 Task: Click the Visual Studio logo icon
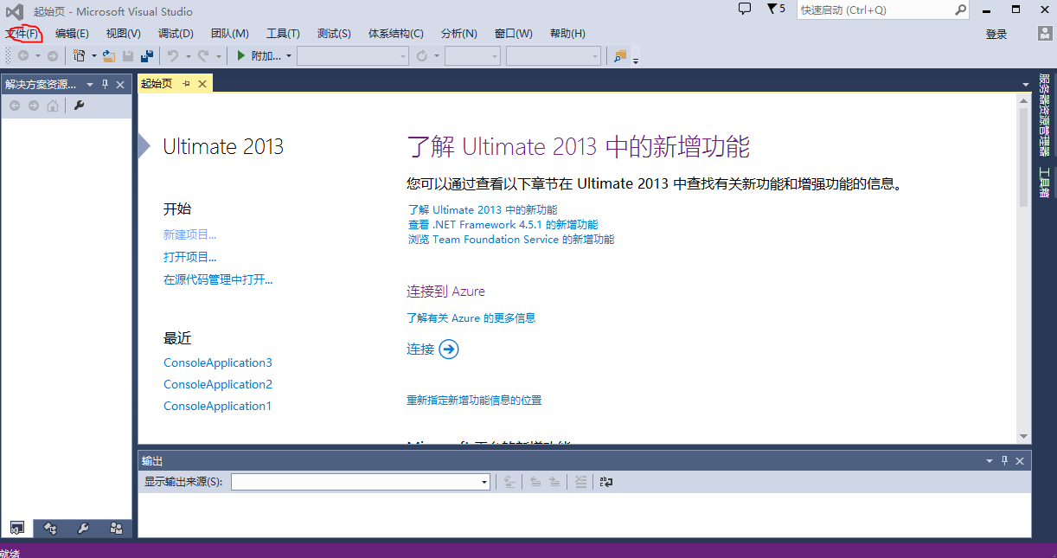pyautogui.click(x=14, y=11)
